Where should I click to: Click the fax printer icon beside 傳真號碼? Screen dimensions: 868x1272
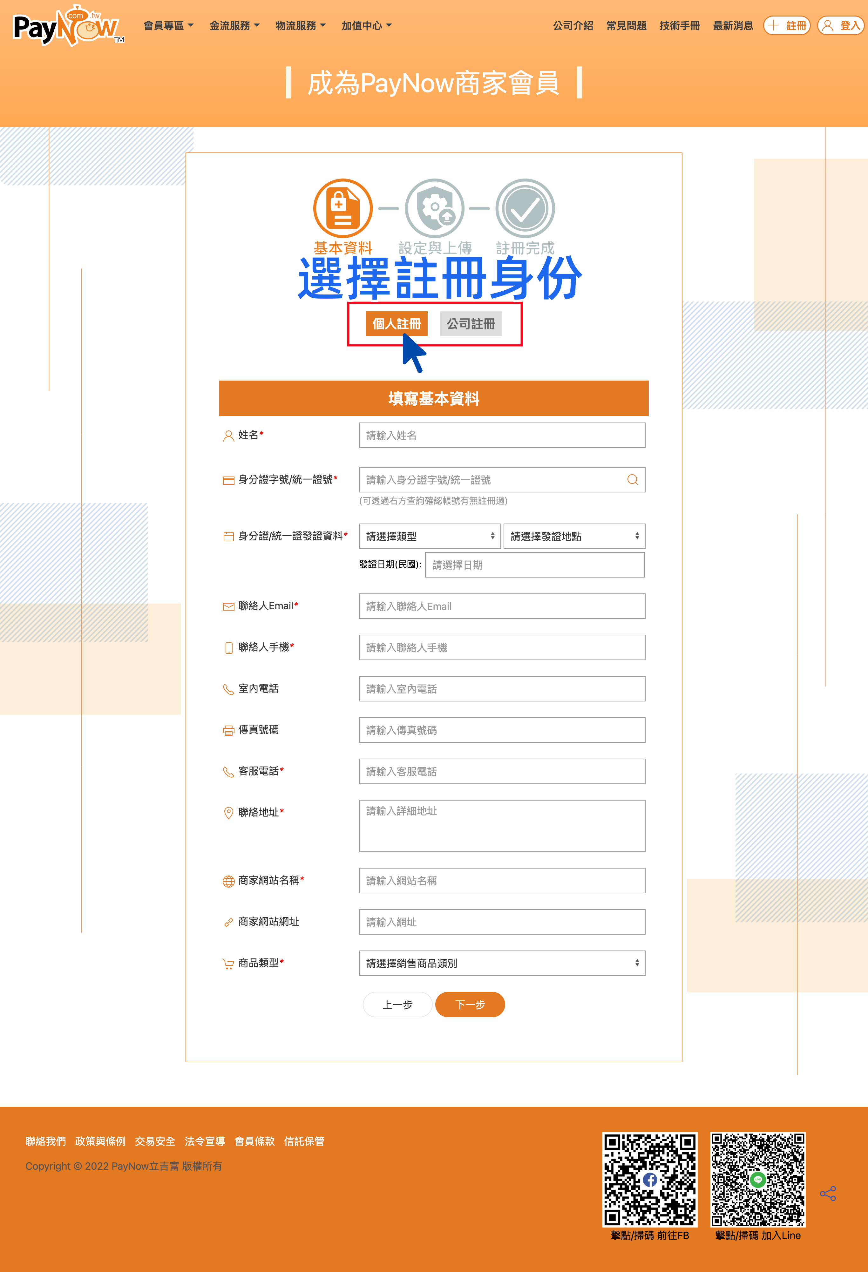click(229, 731)
